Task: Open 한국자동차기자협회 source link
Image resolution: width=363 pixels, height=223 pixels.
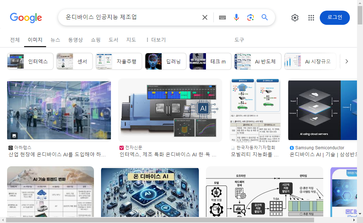Action: tap(256, 147)
